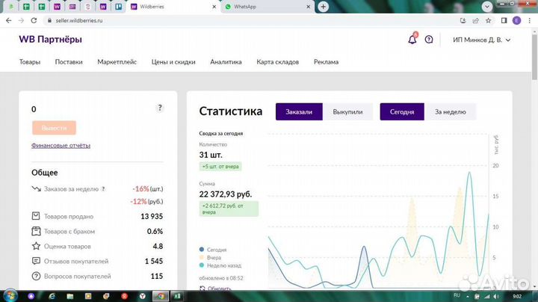538x302 pixels.
Task: Click the Отзывов покупателей comment icon
Action: coord(36,261)
